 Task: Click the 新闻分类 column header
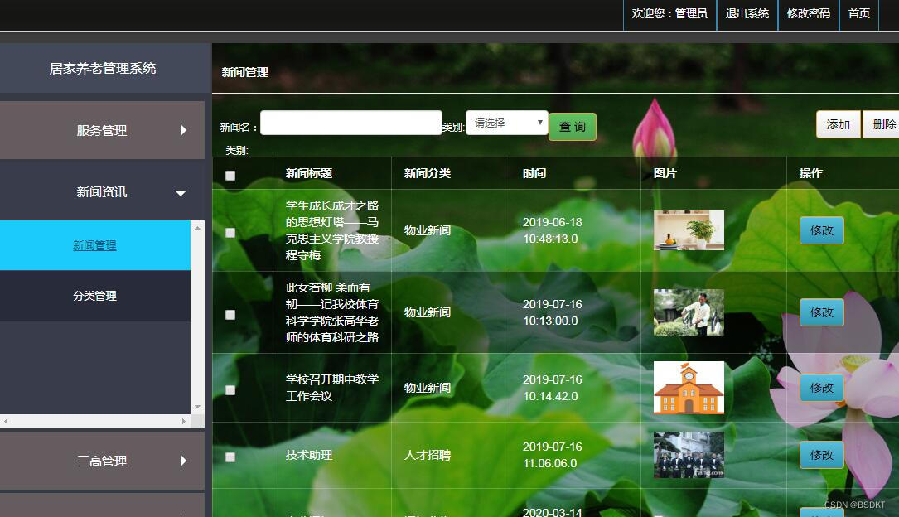(x=428, y=173)
